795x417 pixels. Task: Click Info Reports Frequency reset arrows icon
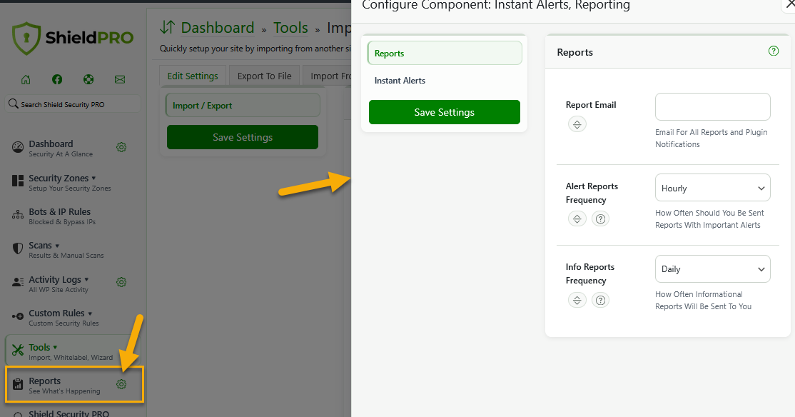577,301
